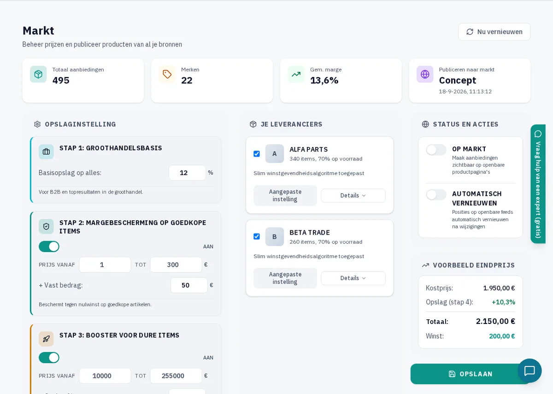Click the timestamp 18-9-2026, 11:13:12
Screen dimensions: 553x394
pyautogui.click(x=465, y=91)
